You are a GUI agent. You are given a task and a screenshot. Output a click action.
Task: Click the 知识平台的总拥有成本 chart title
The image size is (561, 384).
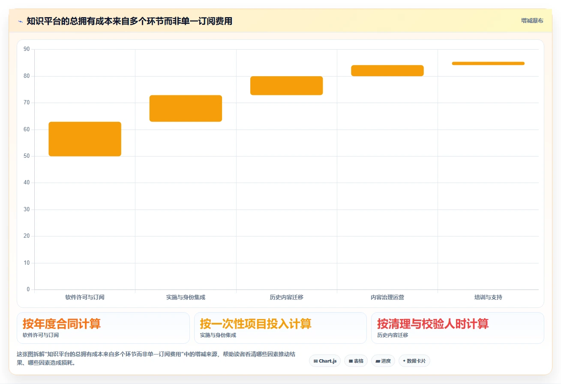129,21
